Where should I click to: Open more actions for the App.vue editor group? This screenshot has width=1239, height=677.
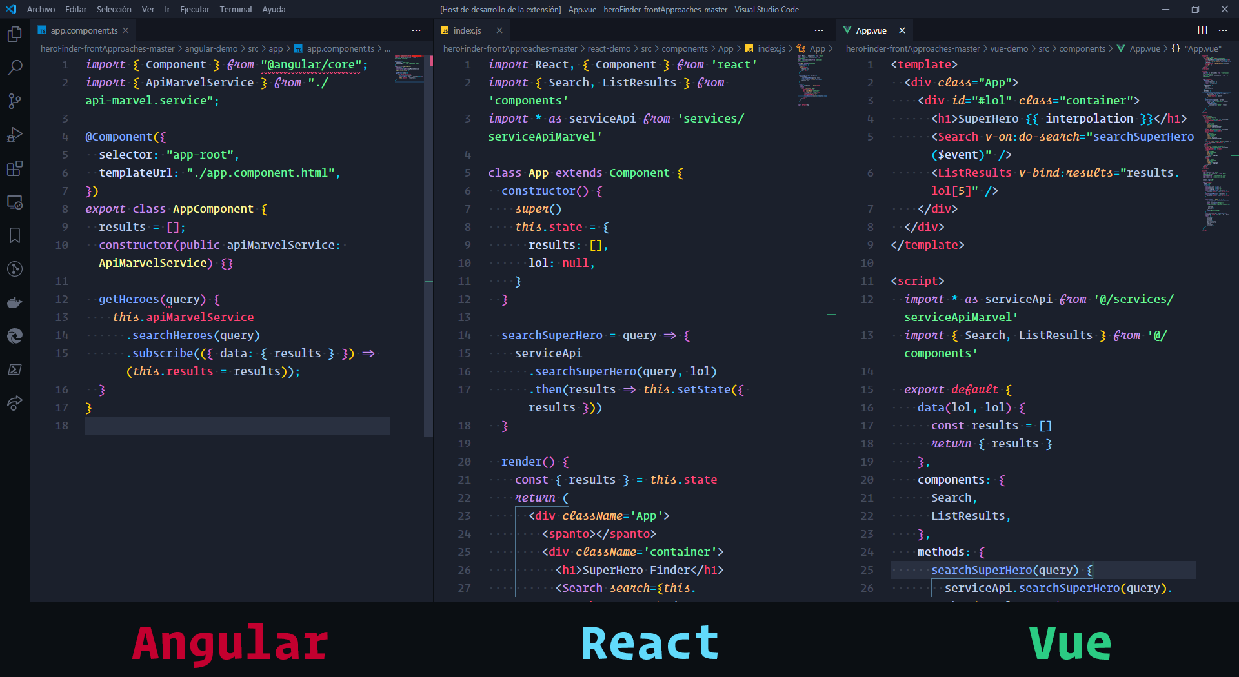pos(1223,30)
